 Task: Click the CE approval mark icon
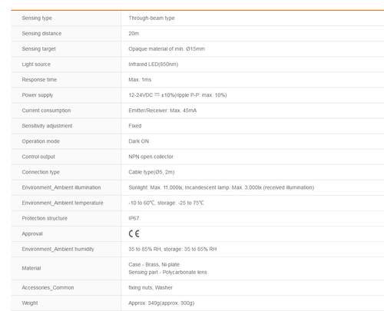pyautogui.click(x=134, y=233)
